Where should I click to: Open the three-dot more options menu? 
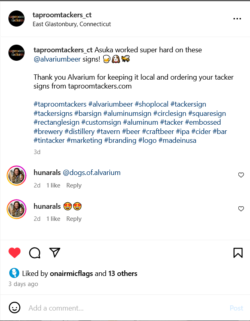pos(237,19)
